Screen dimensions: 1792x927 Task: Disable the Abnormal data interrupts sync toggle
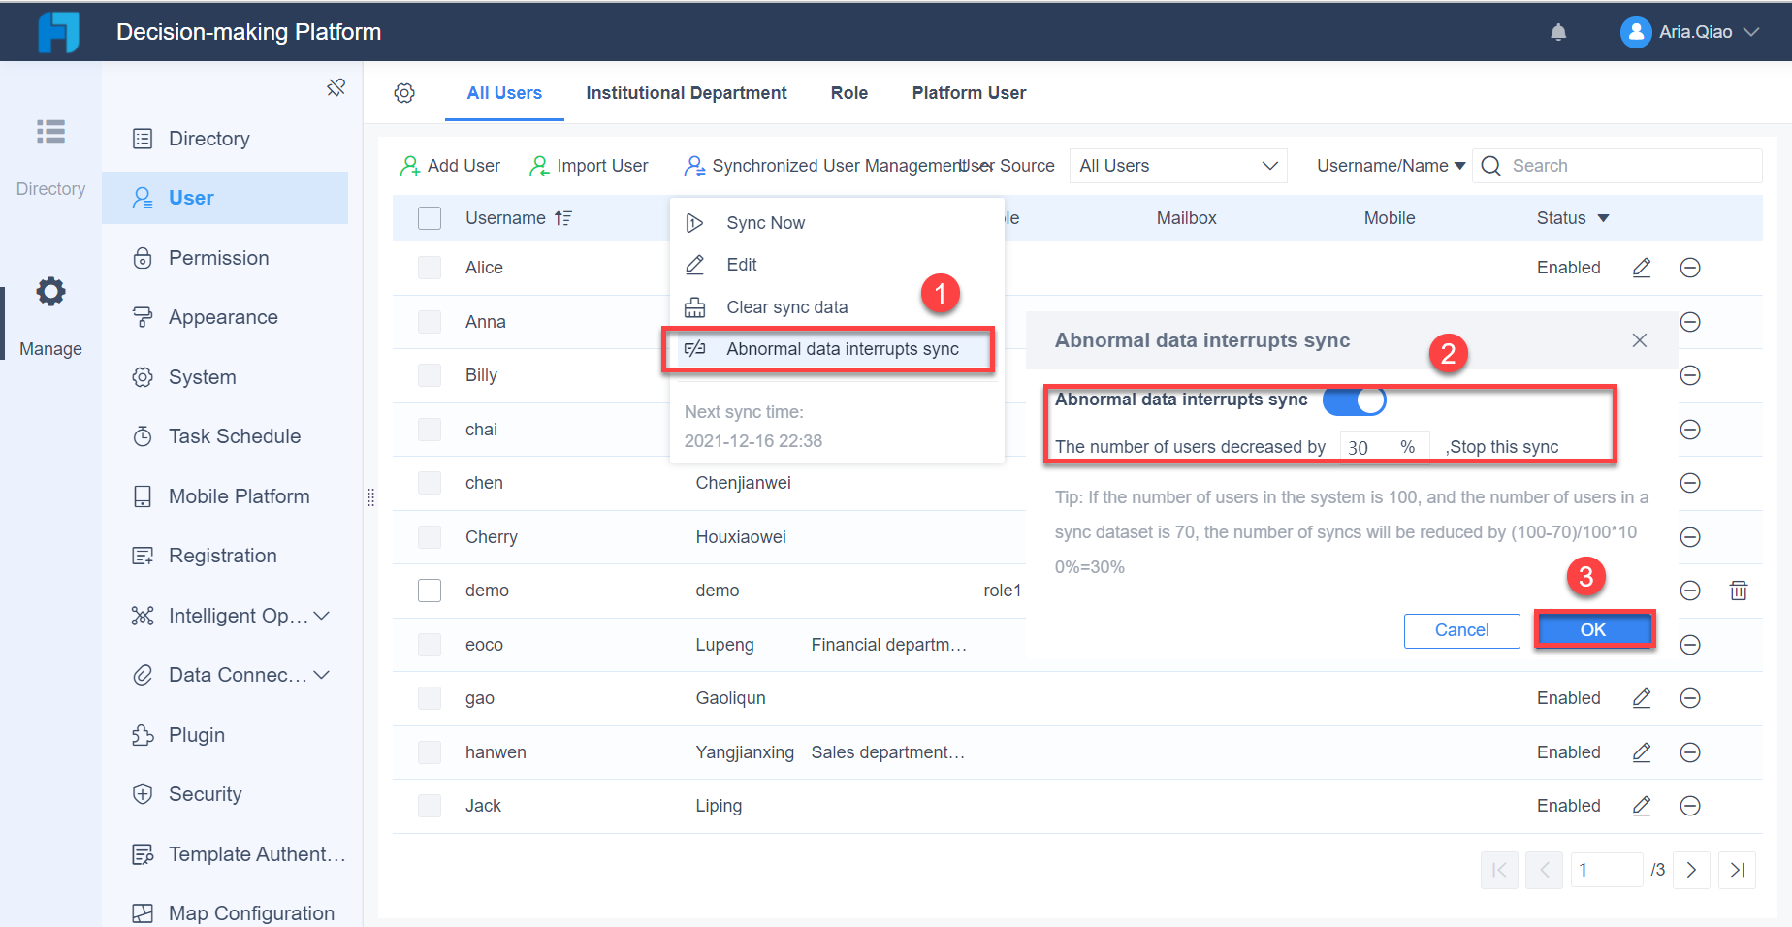(x=1354, y=400)
